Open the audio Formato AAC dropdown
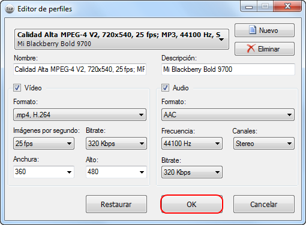This screenshot has height=225, width=306. coord(228,115)
